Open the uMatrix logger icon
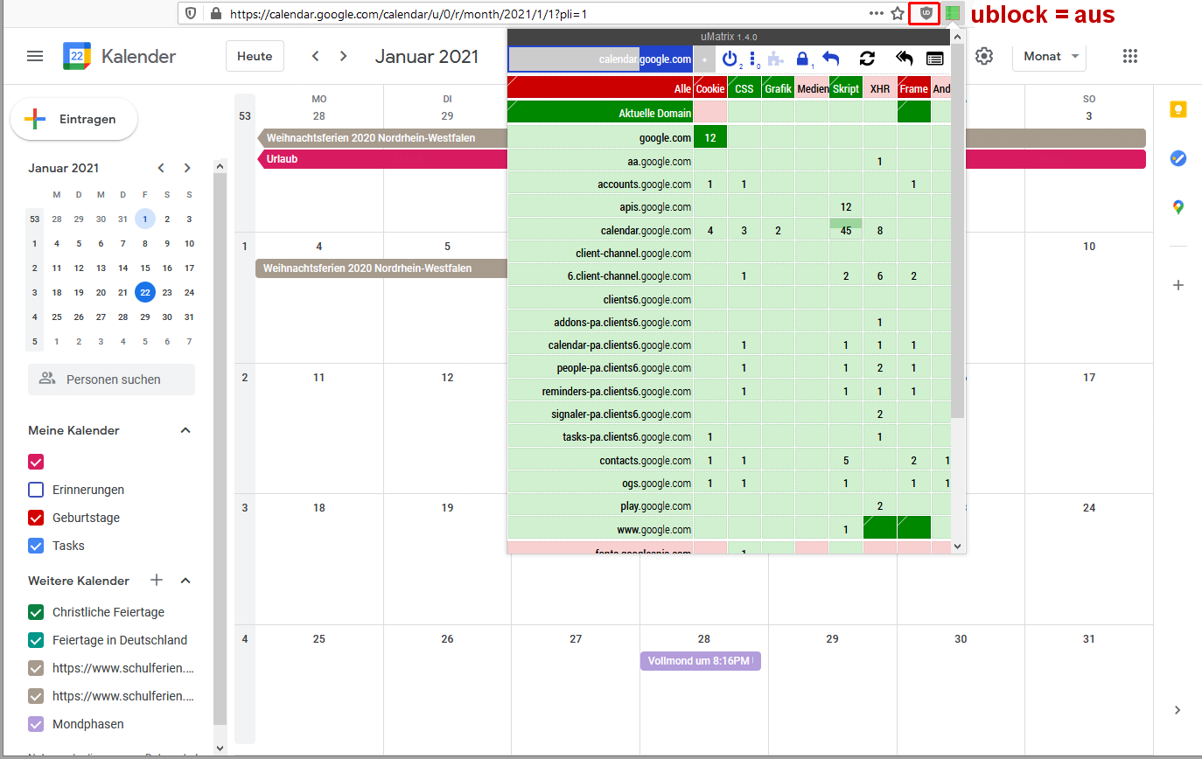This screenshot has height=759, width=1202. 935,59
